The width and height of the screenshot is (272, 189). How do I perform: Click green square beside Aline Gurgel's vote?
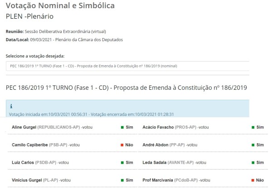point(122,128)
